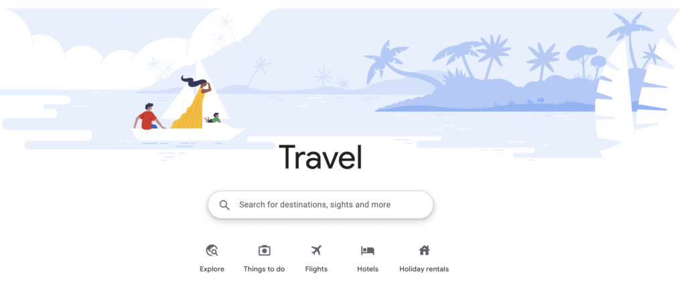Image resolution: width=686 pixels, height=295 pixels.
Task: Open the Hotels text link
Action: point(368,269)
